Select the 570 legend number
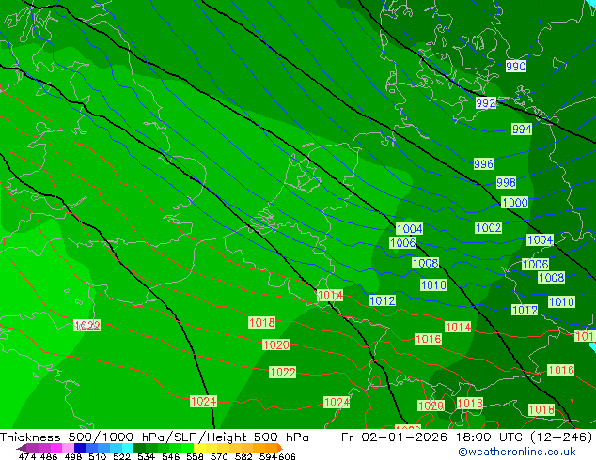The height and width of the screenshot is (460, 596). click(219, 456)
